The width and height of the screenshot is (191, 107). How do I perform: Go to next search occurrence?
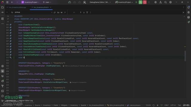click(x=84, y=12)
